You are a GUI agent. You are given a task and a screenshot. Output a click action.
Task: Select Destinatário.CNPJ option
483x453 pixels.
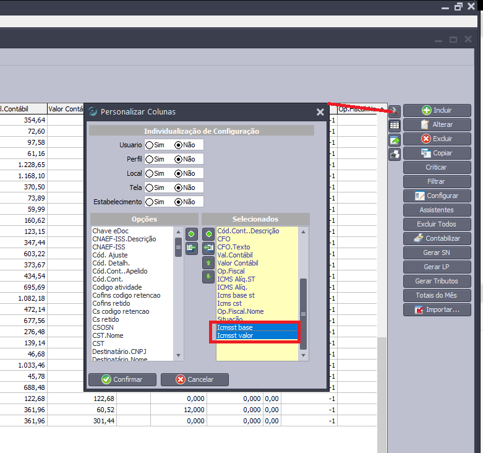pos(119,352)
